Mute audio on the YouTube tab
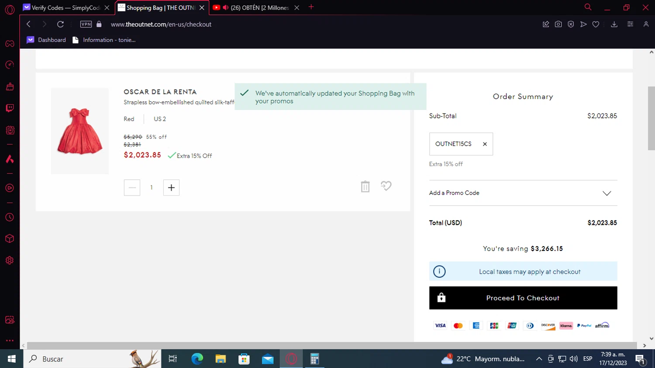Viewport: 655px width, 368px height. point(226,8)
